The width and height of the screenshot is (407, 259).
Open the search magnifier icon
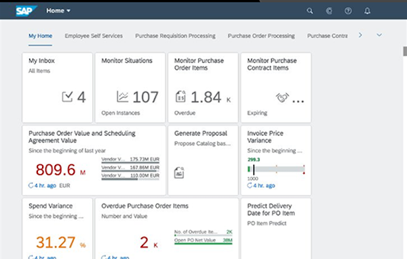[x=310, y=11]
